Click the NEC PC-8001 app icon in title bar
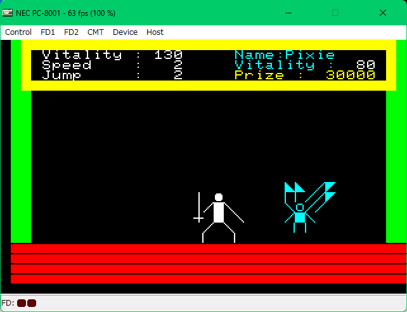 (8, 13)
